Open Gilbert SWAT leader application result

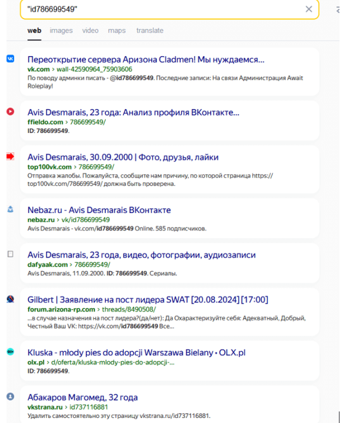[x=147, y=299]
